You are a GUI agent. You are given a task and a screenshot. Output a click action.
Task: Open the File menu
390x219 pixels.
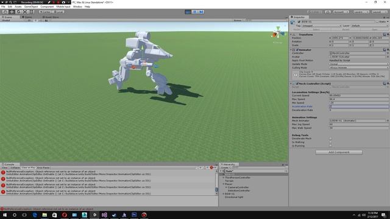[3, 7]
